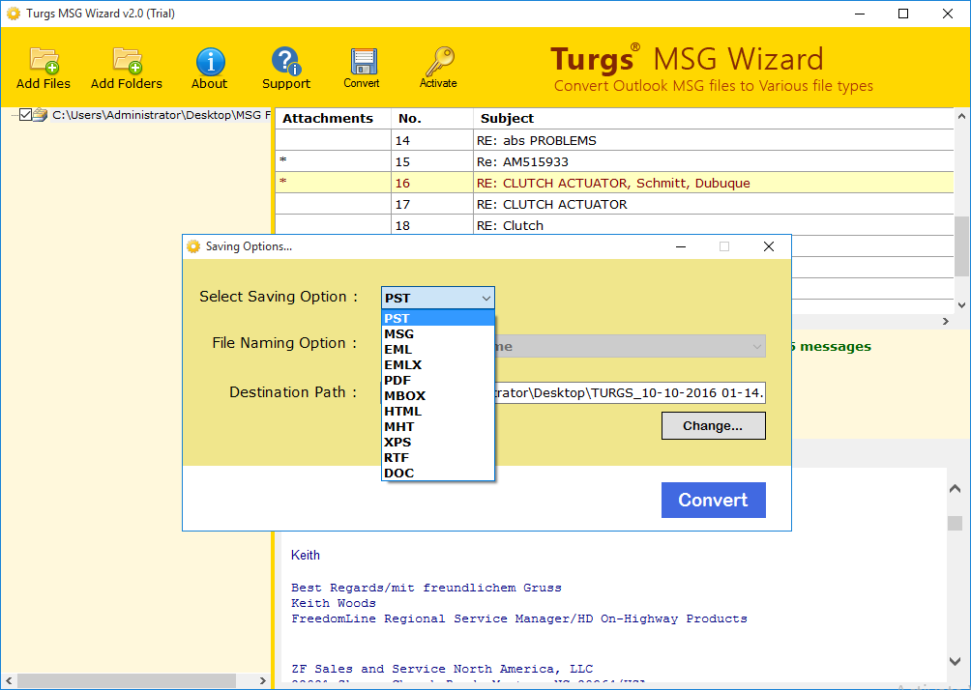
Task: Open the Support help icon
Action: 286,61
